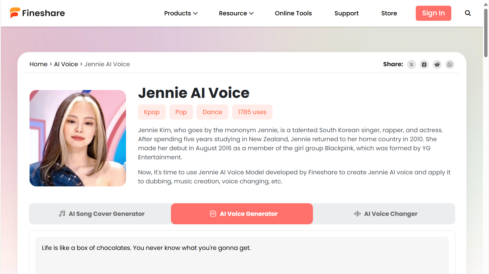Click the Fineshare logo icon
The image size is (489, 274).
(x=15, y=13)
